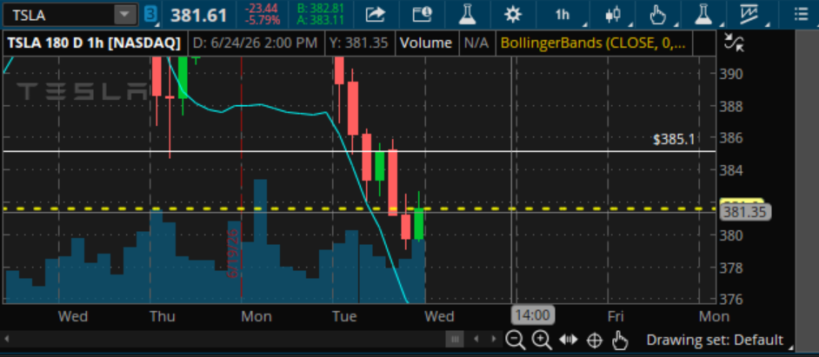The width and height of the screenshot is (819, 357).
Task: Click the small left arrow beside scroll thumb
Action: 476,340
